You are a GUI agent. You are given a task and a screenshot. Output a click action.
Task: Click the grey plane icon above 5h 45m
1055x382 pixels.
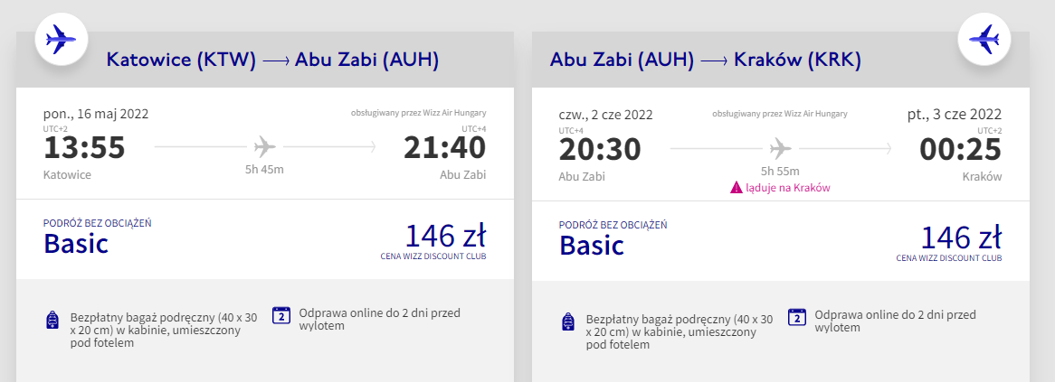[265, 146]
